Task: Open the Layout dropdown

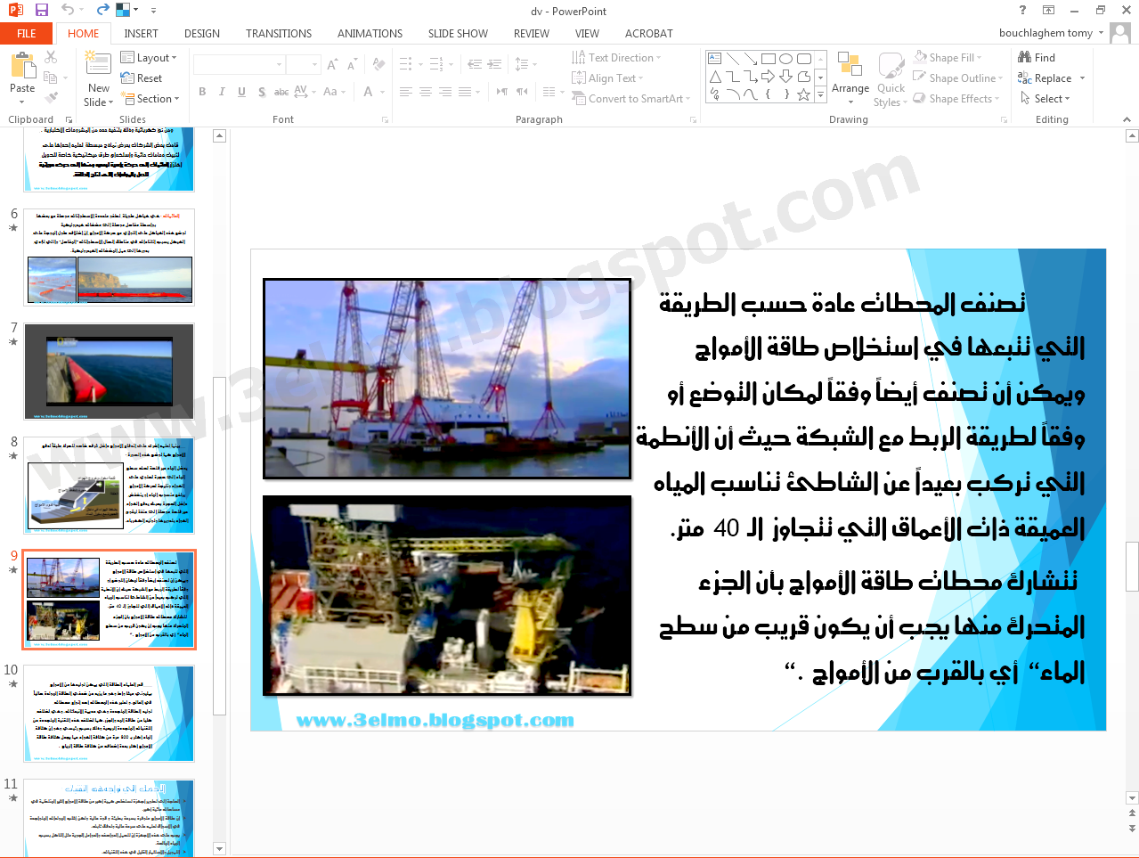Action: [x=149, y=57]
